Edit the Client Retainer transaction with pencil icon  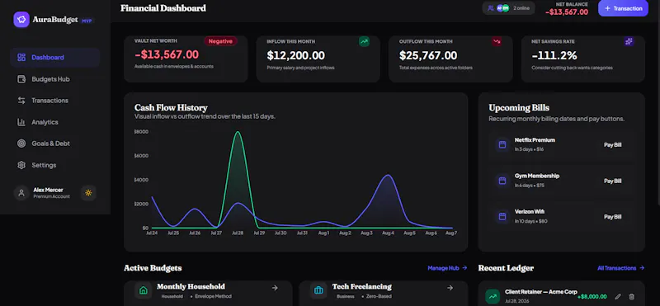(617, 297)
